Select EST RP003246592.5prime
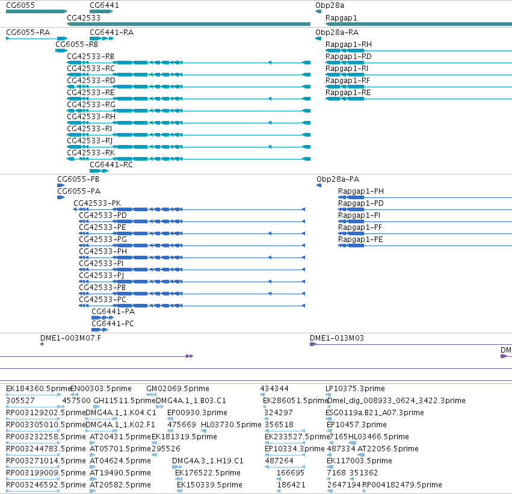Screen dimensions: 512x494 [46, 485]
